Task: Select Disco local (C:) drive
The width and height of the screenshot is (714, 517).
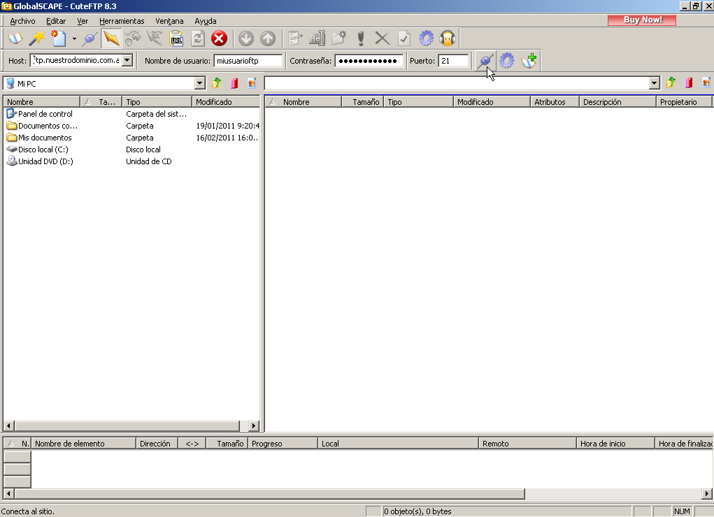Action: [37, 150]
